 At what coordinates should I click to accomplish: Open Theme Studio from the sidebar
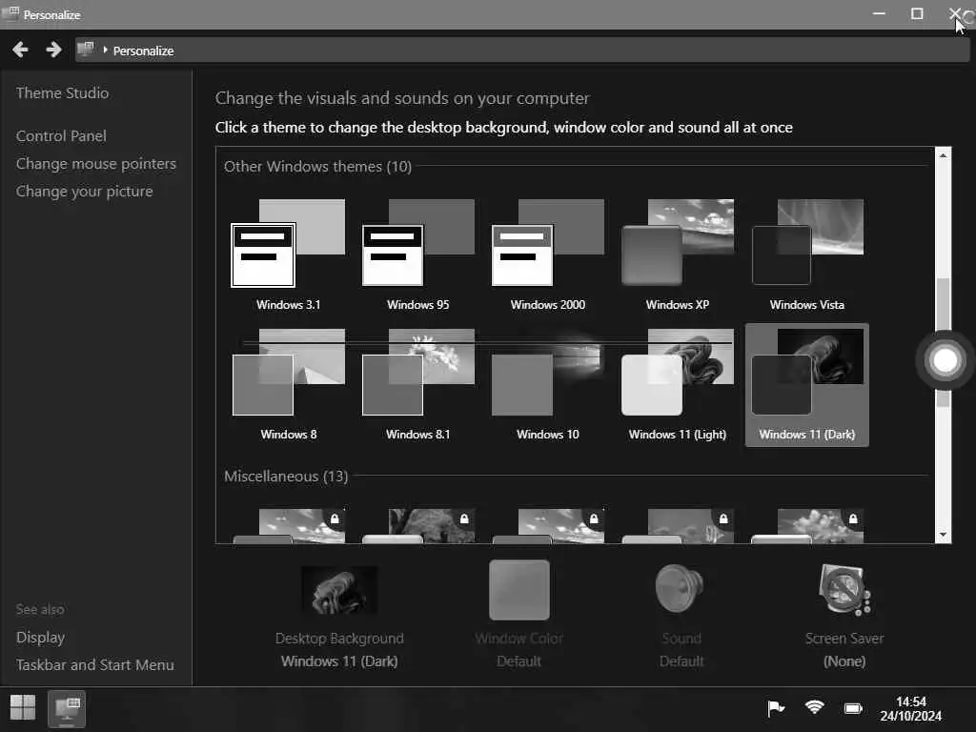tap(62, 92)
